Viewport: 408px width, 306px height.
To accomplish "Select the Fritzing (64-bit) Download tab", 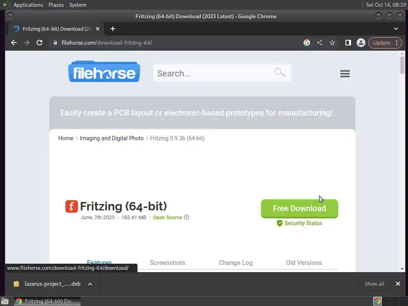I will pos(56,29).
